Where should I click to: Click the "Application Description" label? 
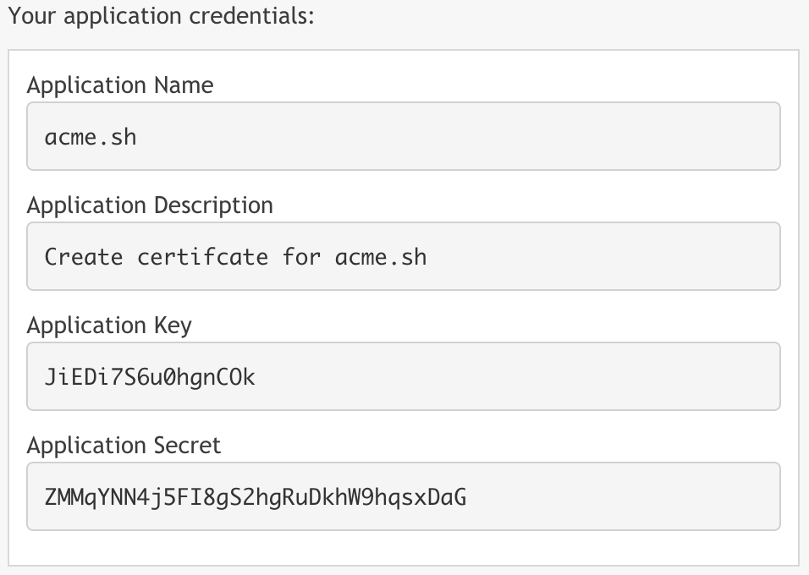[150, 205]
